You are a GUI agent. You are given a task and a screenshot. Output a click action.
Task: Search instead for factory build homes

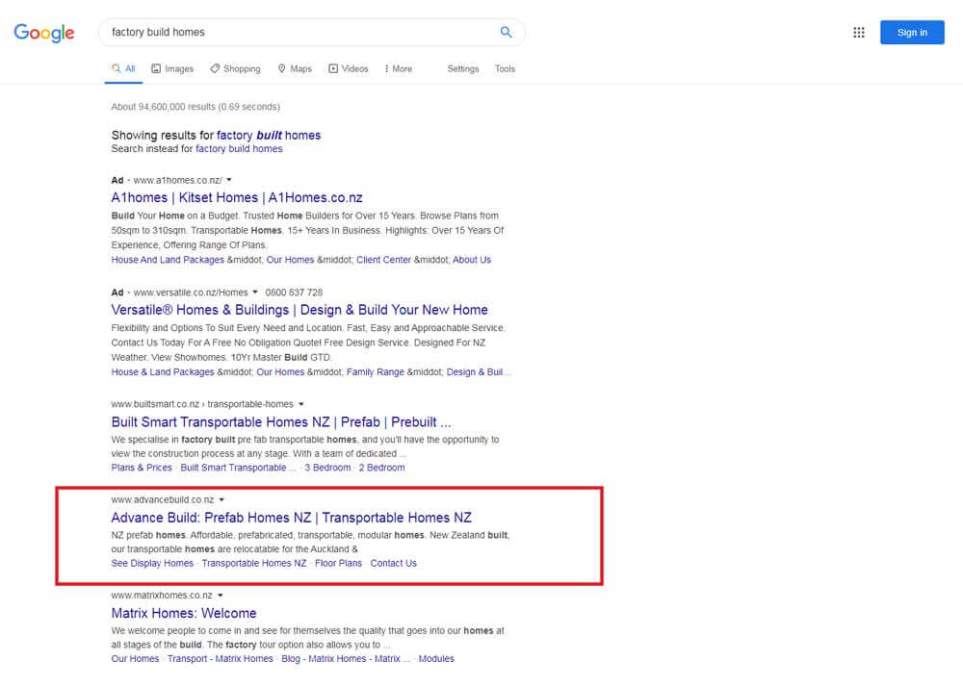pyautogui.click(x=239, y=149)
